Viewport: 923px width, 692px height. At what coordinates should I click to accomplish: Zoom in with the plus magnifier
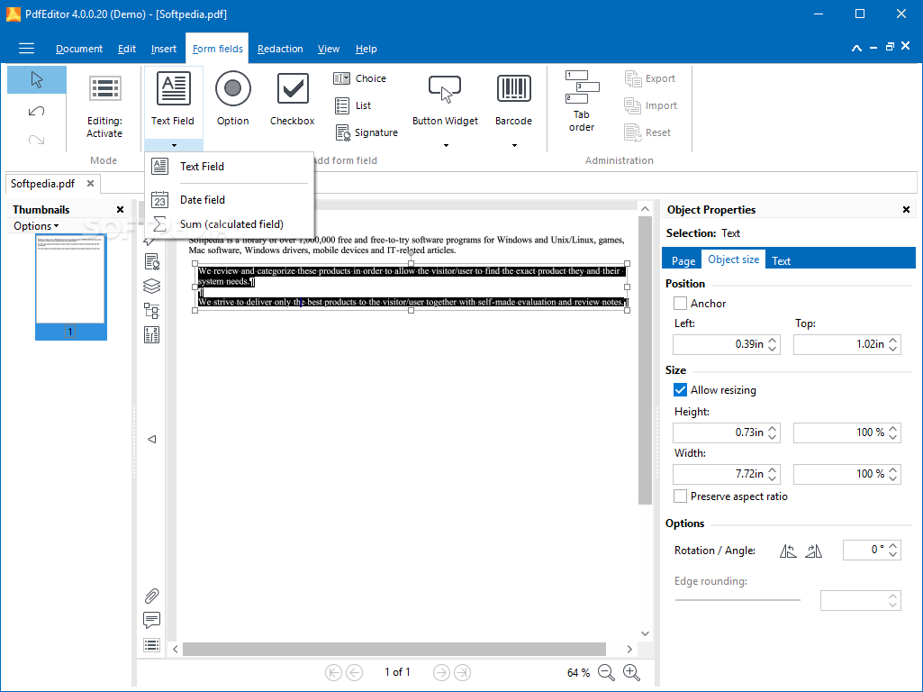point(631,672)
